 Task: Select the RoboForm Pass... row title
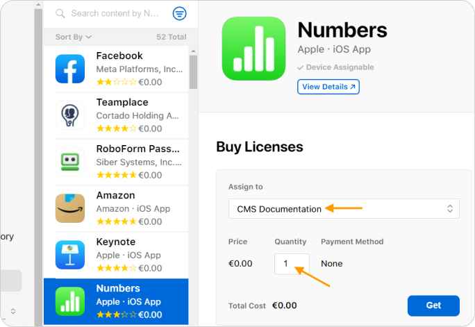[x=137, y=149]
